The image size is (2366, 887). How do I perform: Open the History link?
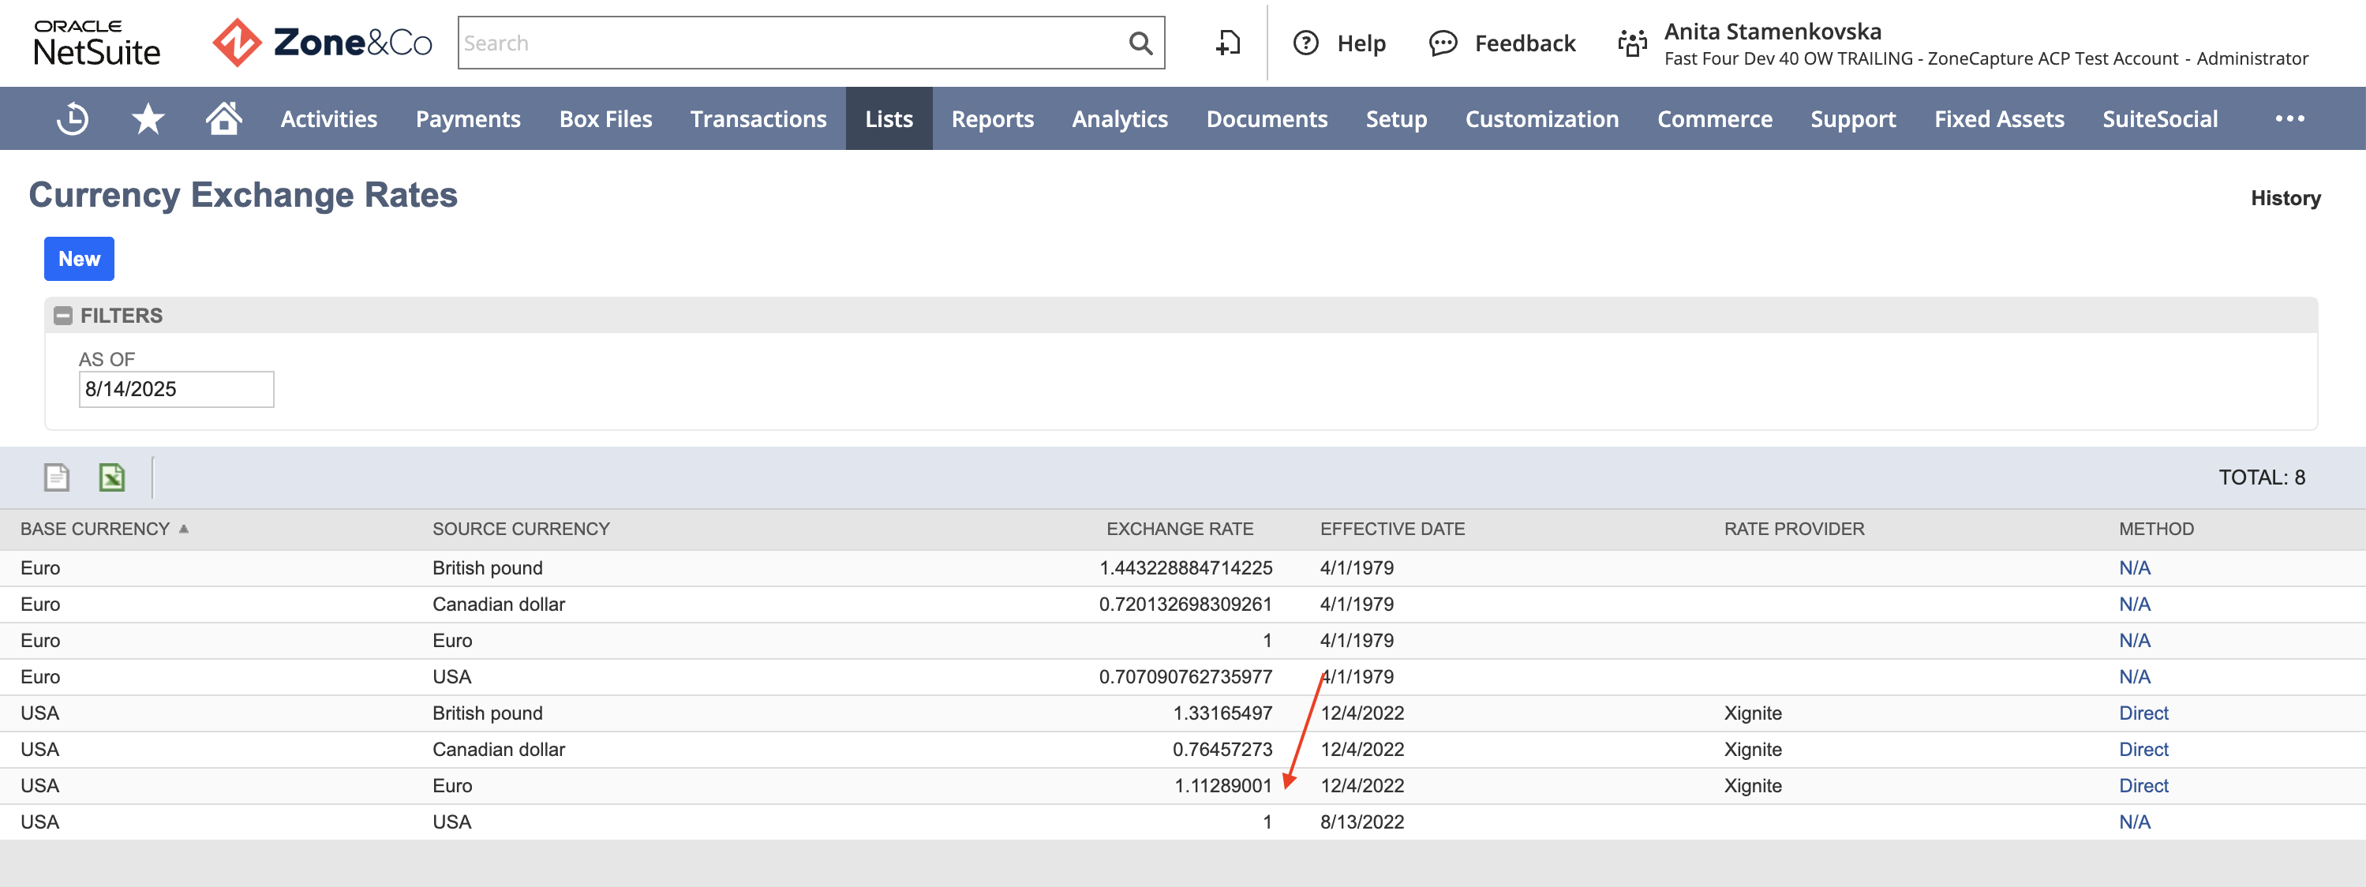(x=2286, y=197)
